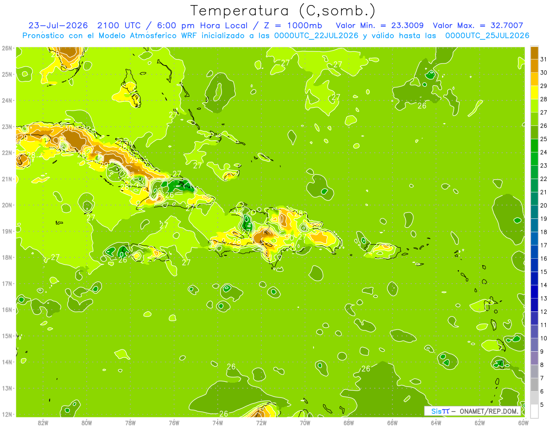Screen dimensions: 556x429
Task: Select the teal swatch between 19 and 20
Action: pyautogui.click(x=534, y=212)
